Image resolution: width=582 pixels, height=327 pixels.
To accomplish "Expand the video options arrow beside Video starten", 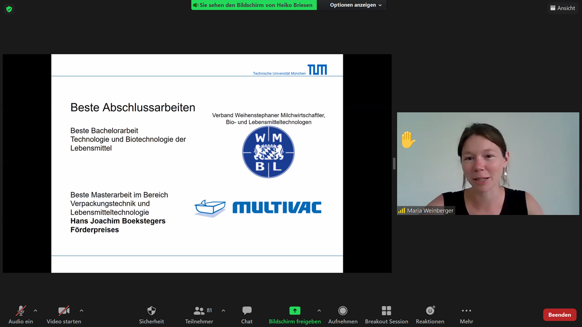I will pyautogui.click(x=81, y=311).
